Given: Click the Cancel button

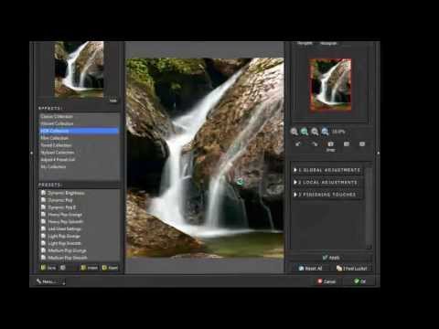Looking at the screenshot, I should [327, 281].
